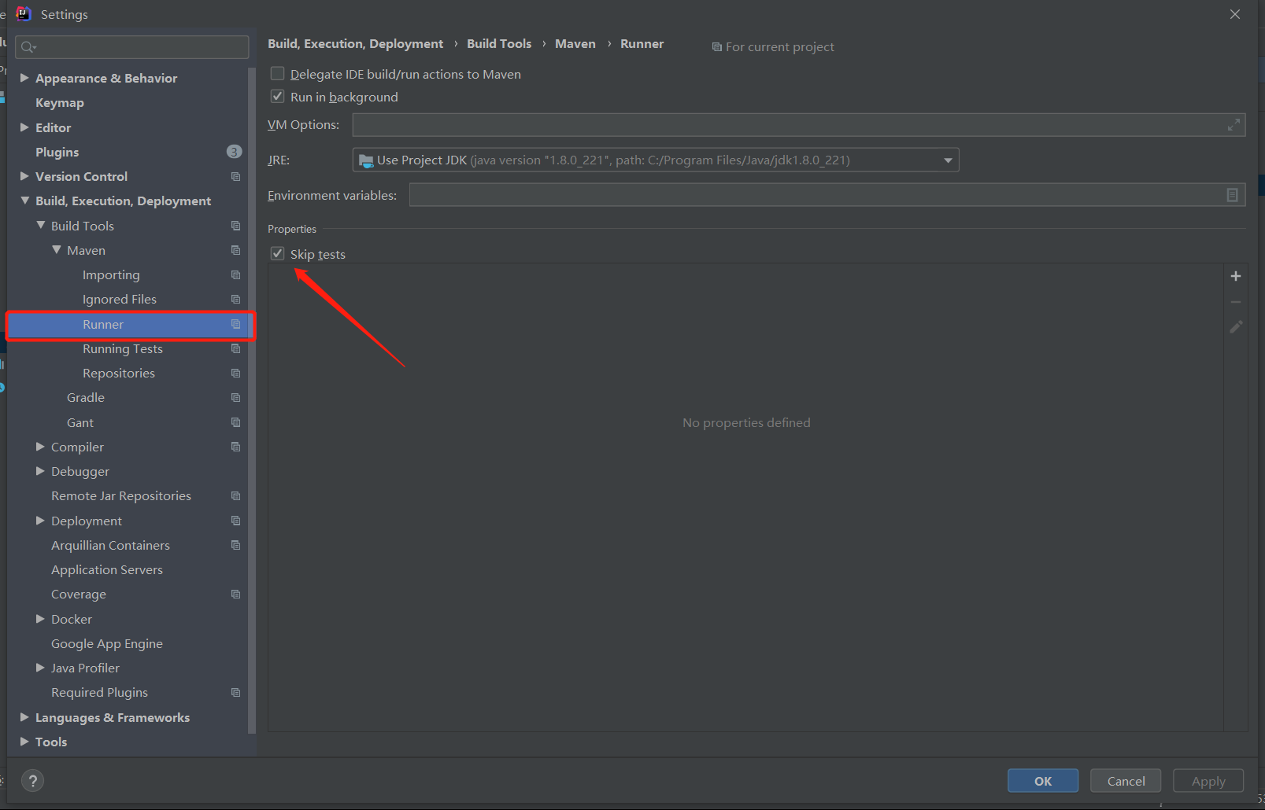Expand the Deployment node
Viewport: 1265px width, 810px height.
click(40, 521)
